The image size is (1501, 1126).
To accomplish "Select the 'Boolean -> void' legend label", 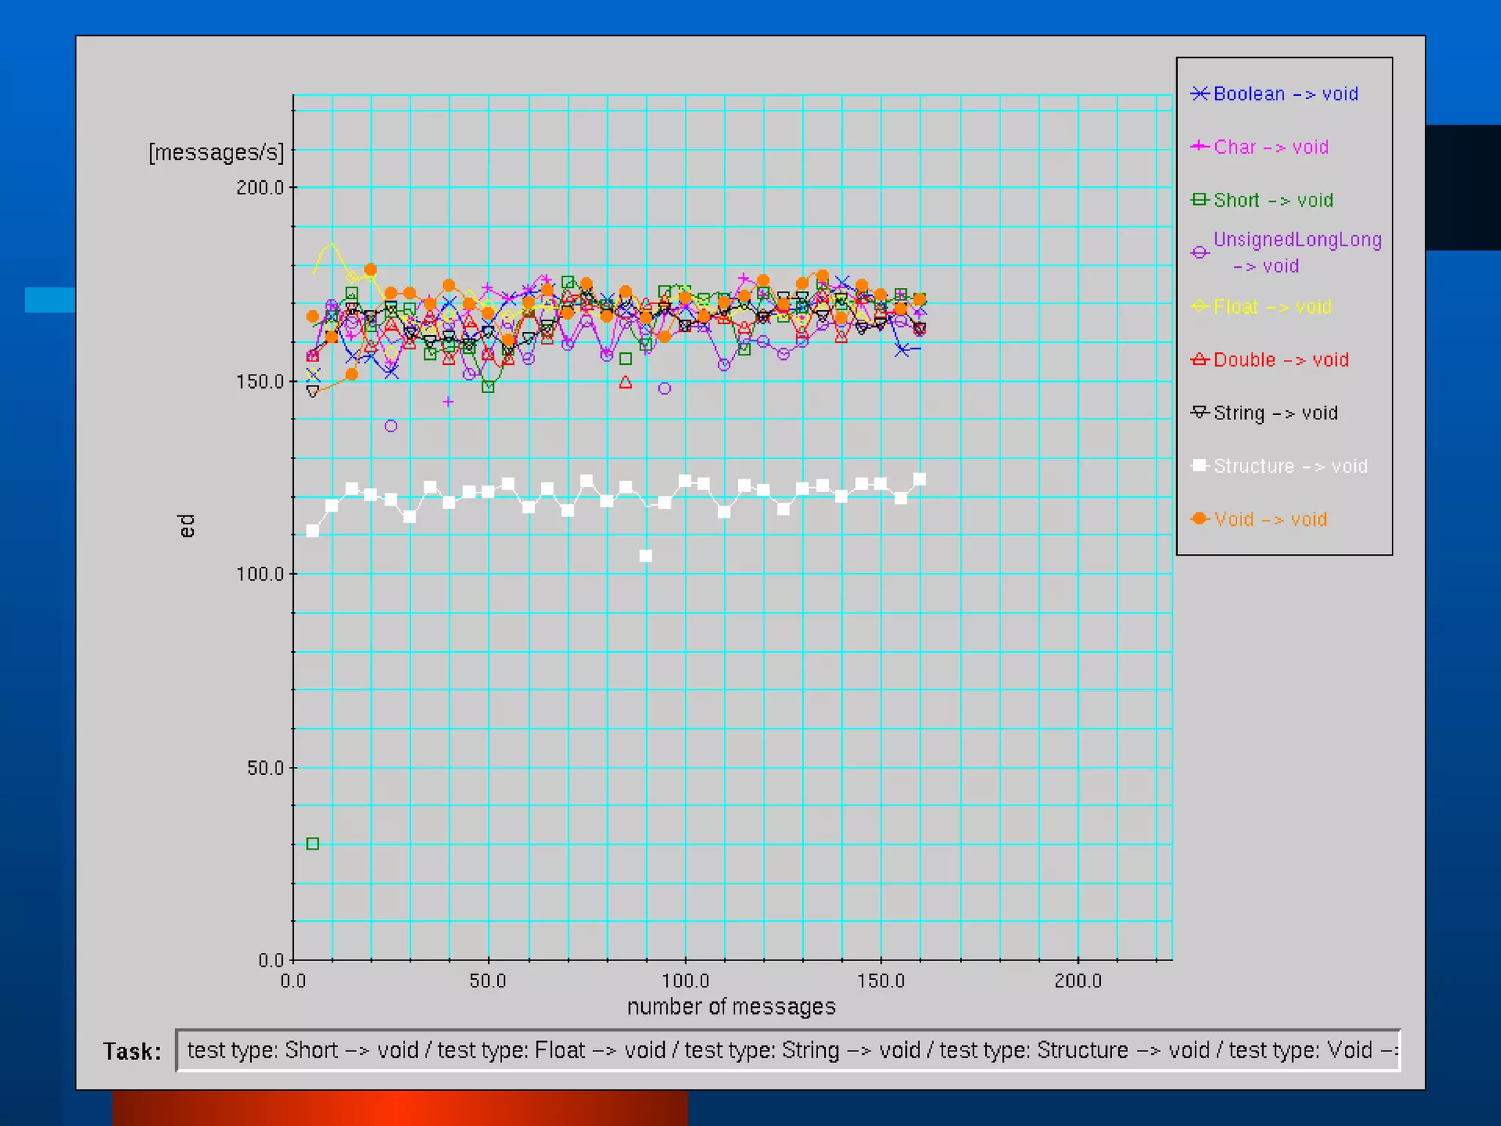I will (1286, 94).
